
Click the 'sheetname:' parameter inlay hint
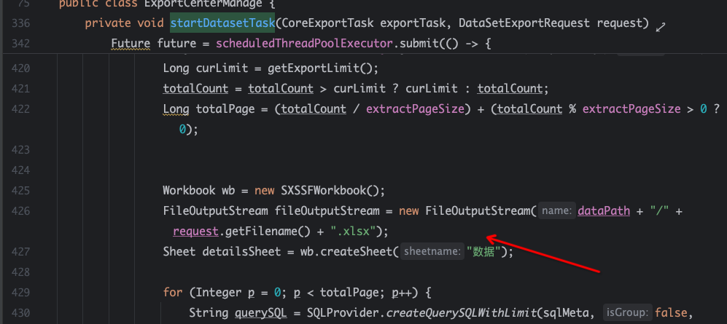pos(432,252)
